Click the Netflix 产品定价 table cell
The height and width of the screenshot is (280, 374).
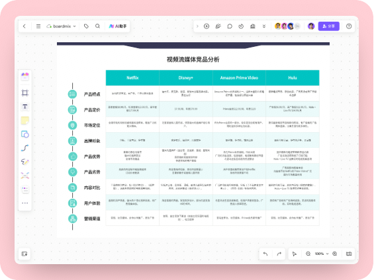point(132,109)
